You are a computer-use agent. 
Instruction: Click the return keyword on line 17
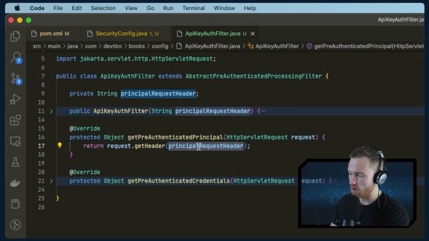93,146
